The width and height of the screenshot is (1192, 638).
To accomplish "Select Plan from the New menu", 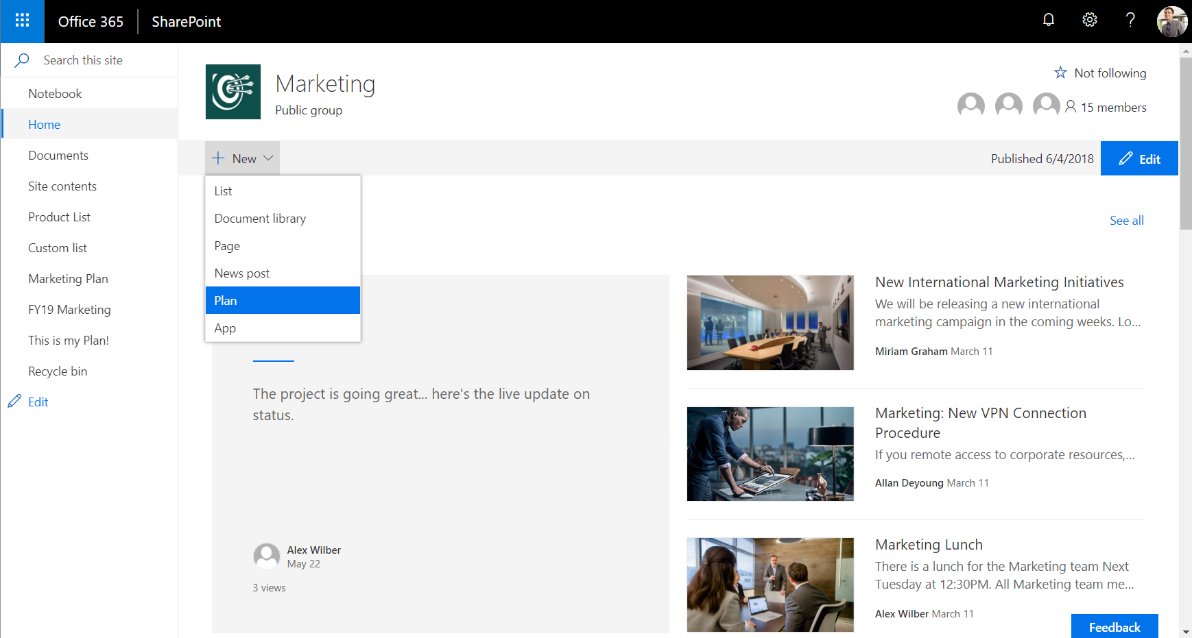I will click(282, 300).
